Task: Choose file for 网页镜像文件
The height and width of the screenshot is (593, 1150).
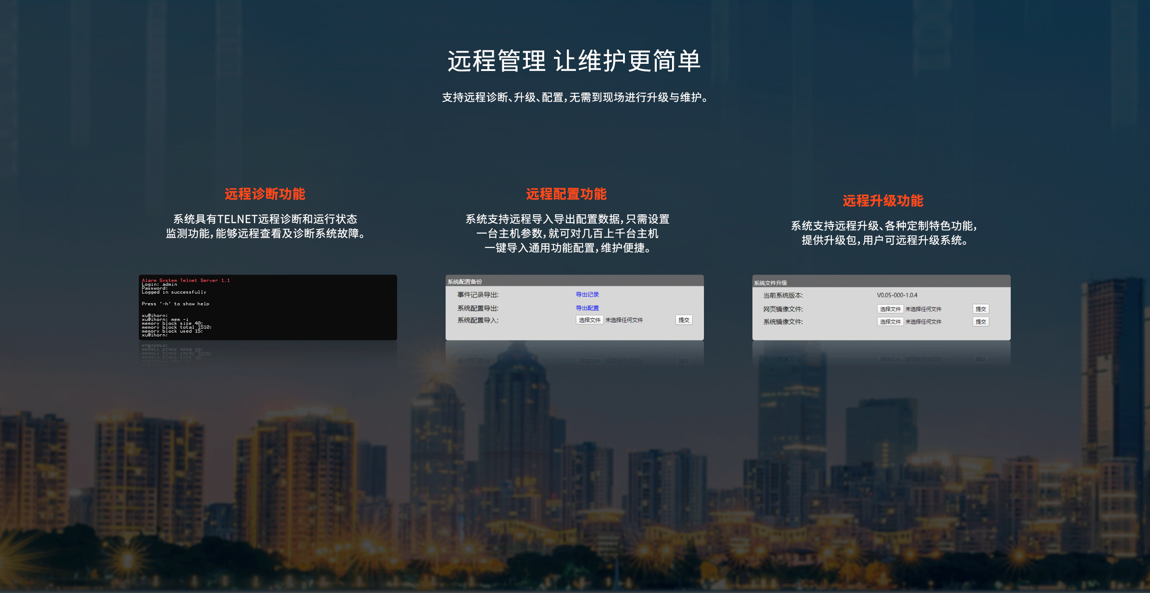Action: click(x=890, y=309)
